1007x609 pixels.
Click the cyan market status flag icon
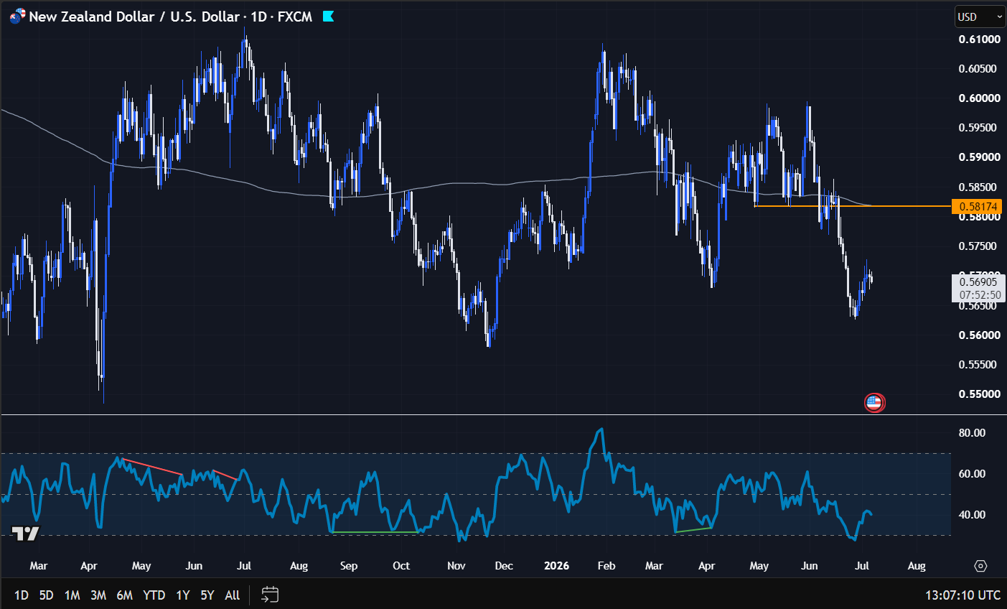click(329, 17)
